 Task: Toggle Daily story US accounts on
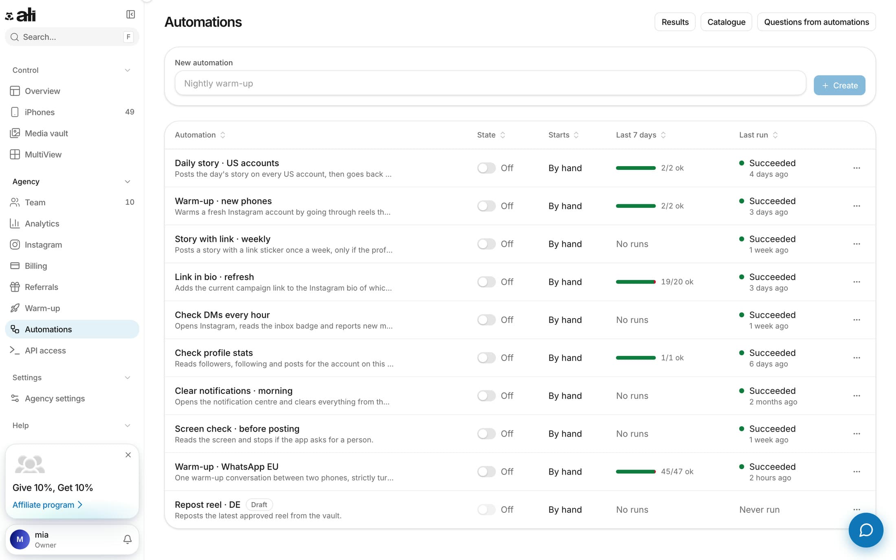coord(486,168)
